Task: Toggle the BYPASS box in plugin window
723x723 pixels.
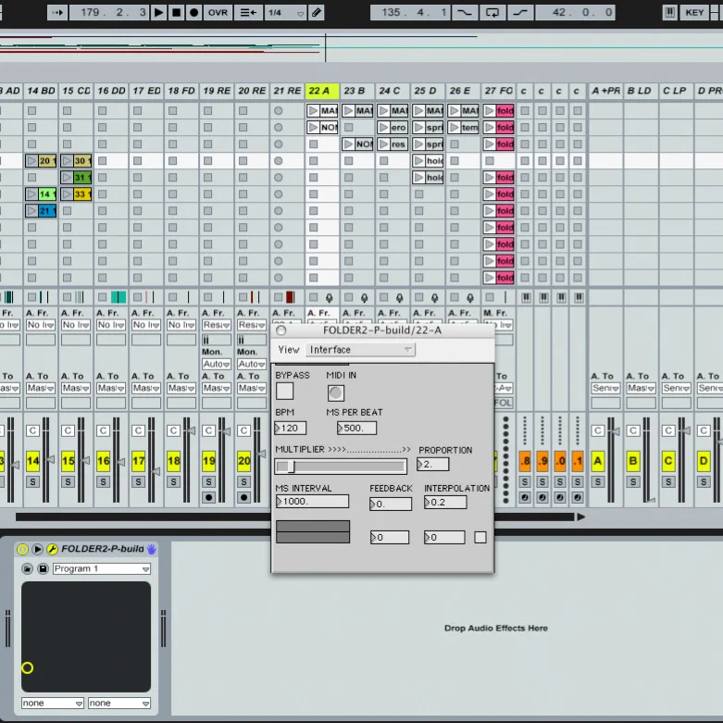Action: pyautogui.click(x=284, y=392)
